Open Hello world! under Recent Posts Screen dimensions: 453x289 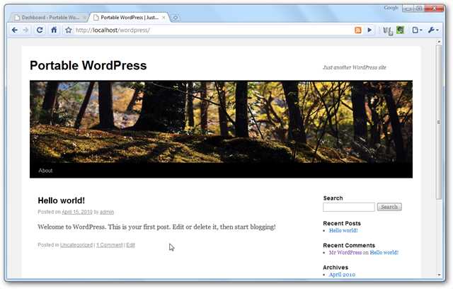(343, 230)
